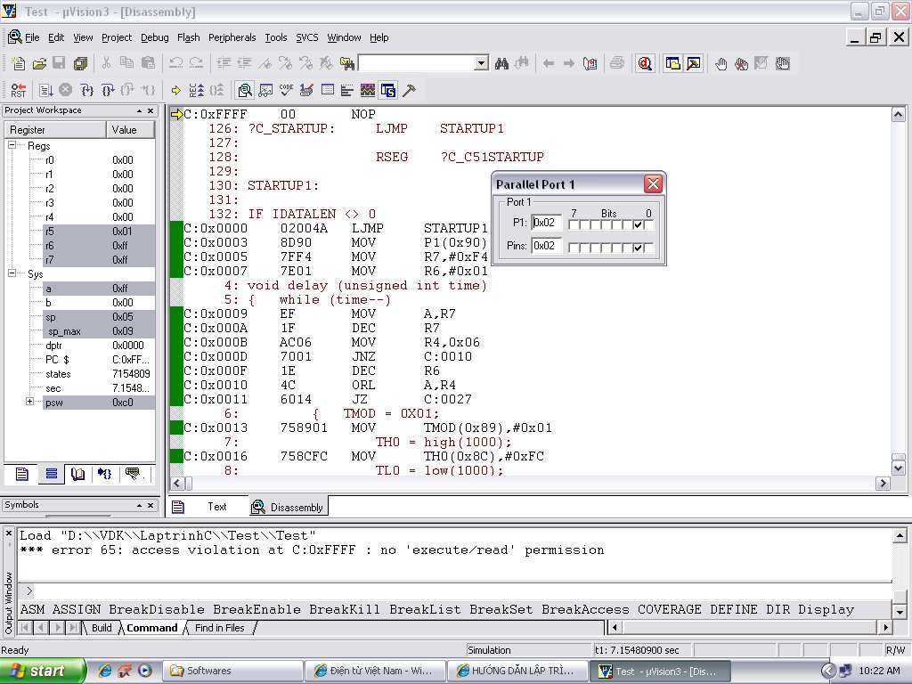This screenshot has width=912, height=684.
Task: Click the RST reset CPU icon
Action: (18, 90)
